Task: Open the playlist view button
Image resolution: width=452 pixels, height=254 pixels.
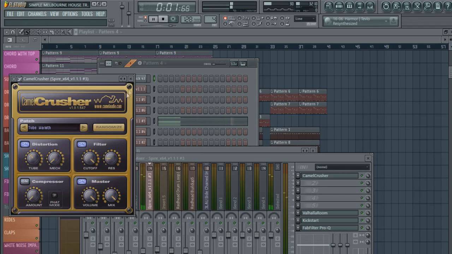Action: [329, 6]
